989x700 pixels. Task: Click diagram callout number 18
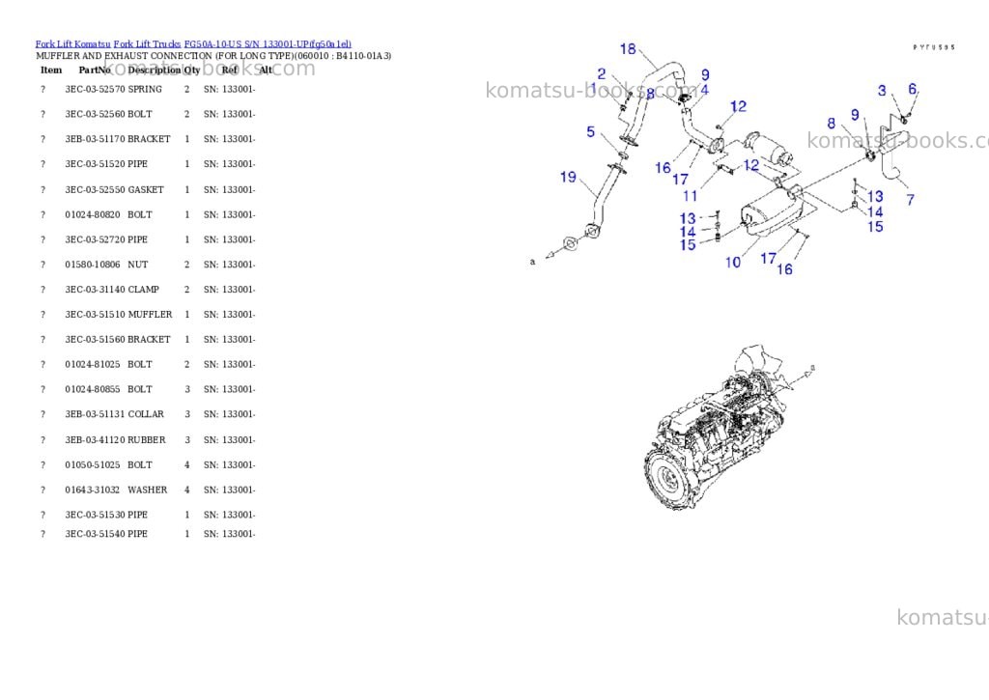point(628,49)
